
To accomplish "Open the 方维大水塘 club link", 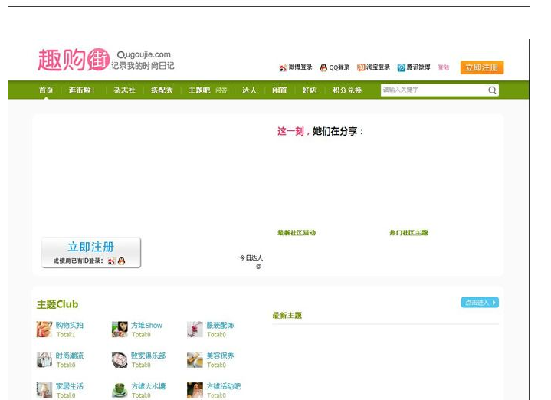I will [x=149, y=386].
